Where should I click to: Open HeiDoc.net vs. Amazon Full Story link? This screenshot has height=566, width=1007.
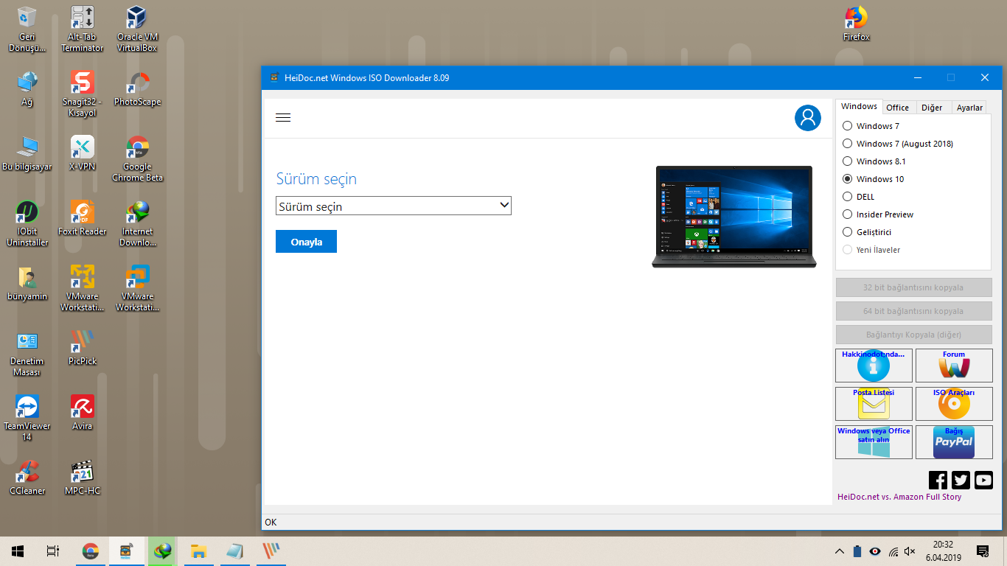[x=899, y=497]
